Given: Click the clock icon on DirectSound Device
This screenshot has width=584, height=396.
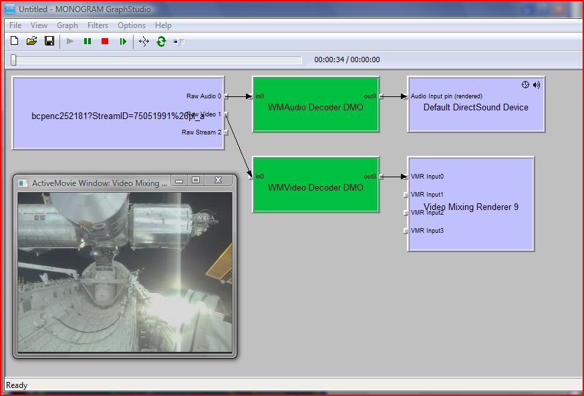Looking at the screenshot, I should 525,85.
